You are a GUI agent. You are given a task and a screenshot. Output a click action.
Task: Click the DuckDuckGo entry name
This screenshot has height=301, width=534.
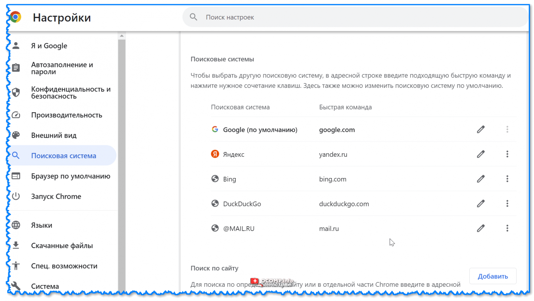(242, 204)
